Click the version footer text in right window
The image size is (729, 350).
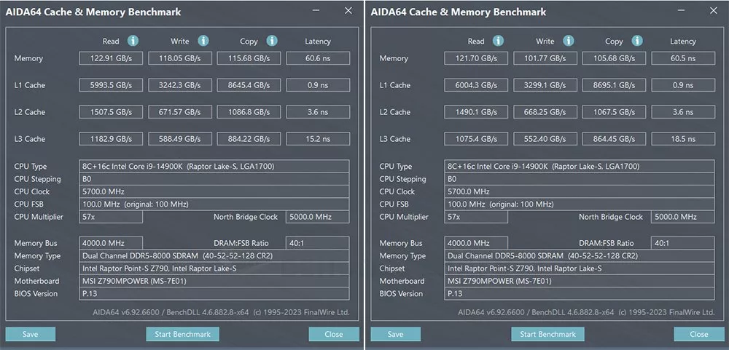pos(586,312)
